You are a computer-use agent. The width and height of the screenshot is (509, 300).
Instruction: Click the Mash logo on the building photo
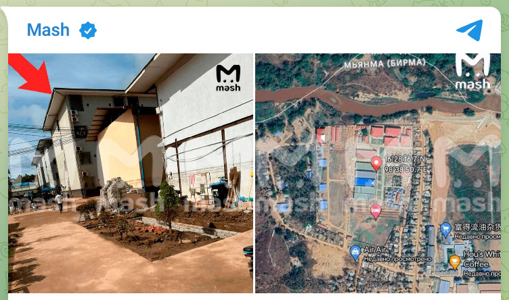coord(228,78)
